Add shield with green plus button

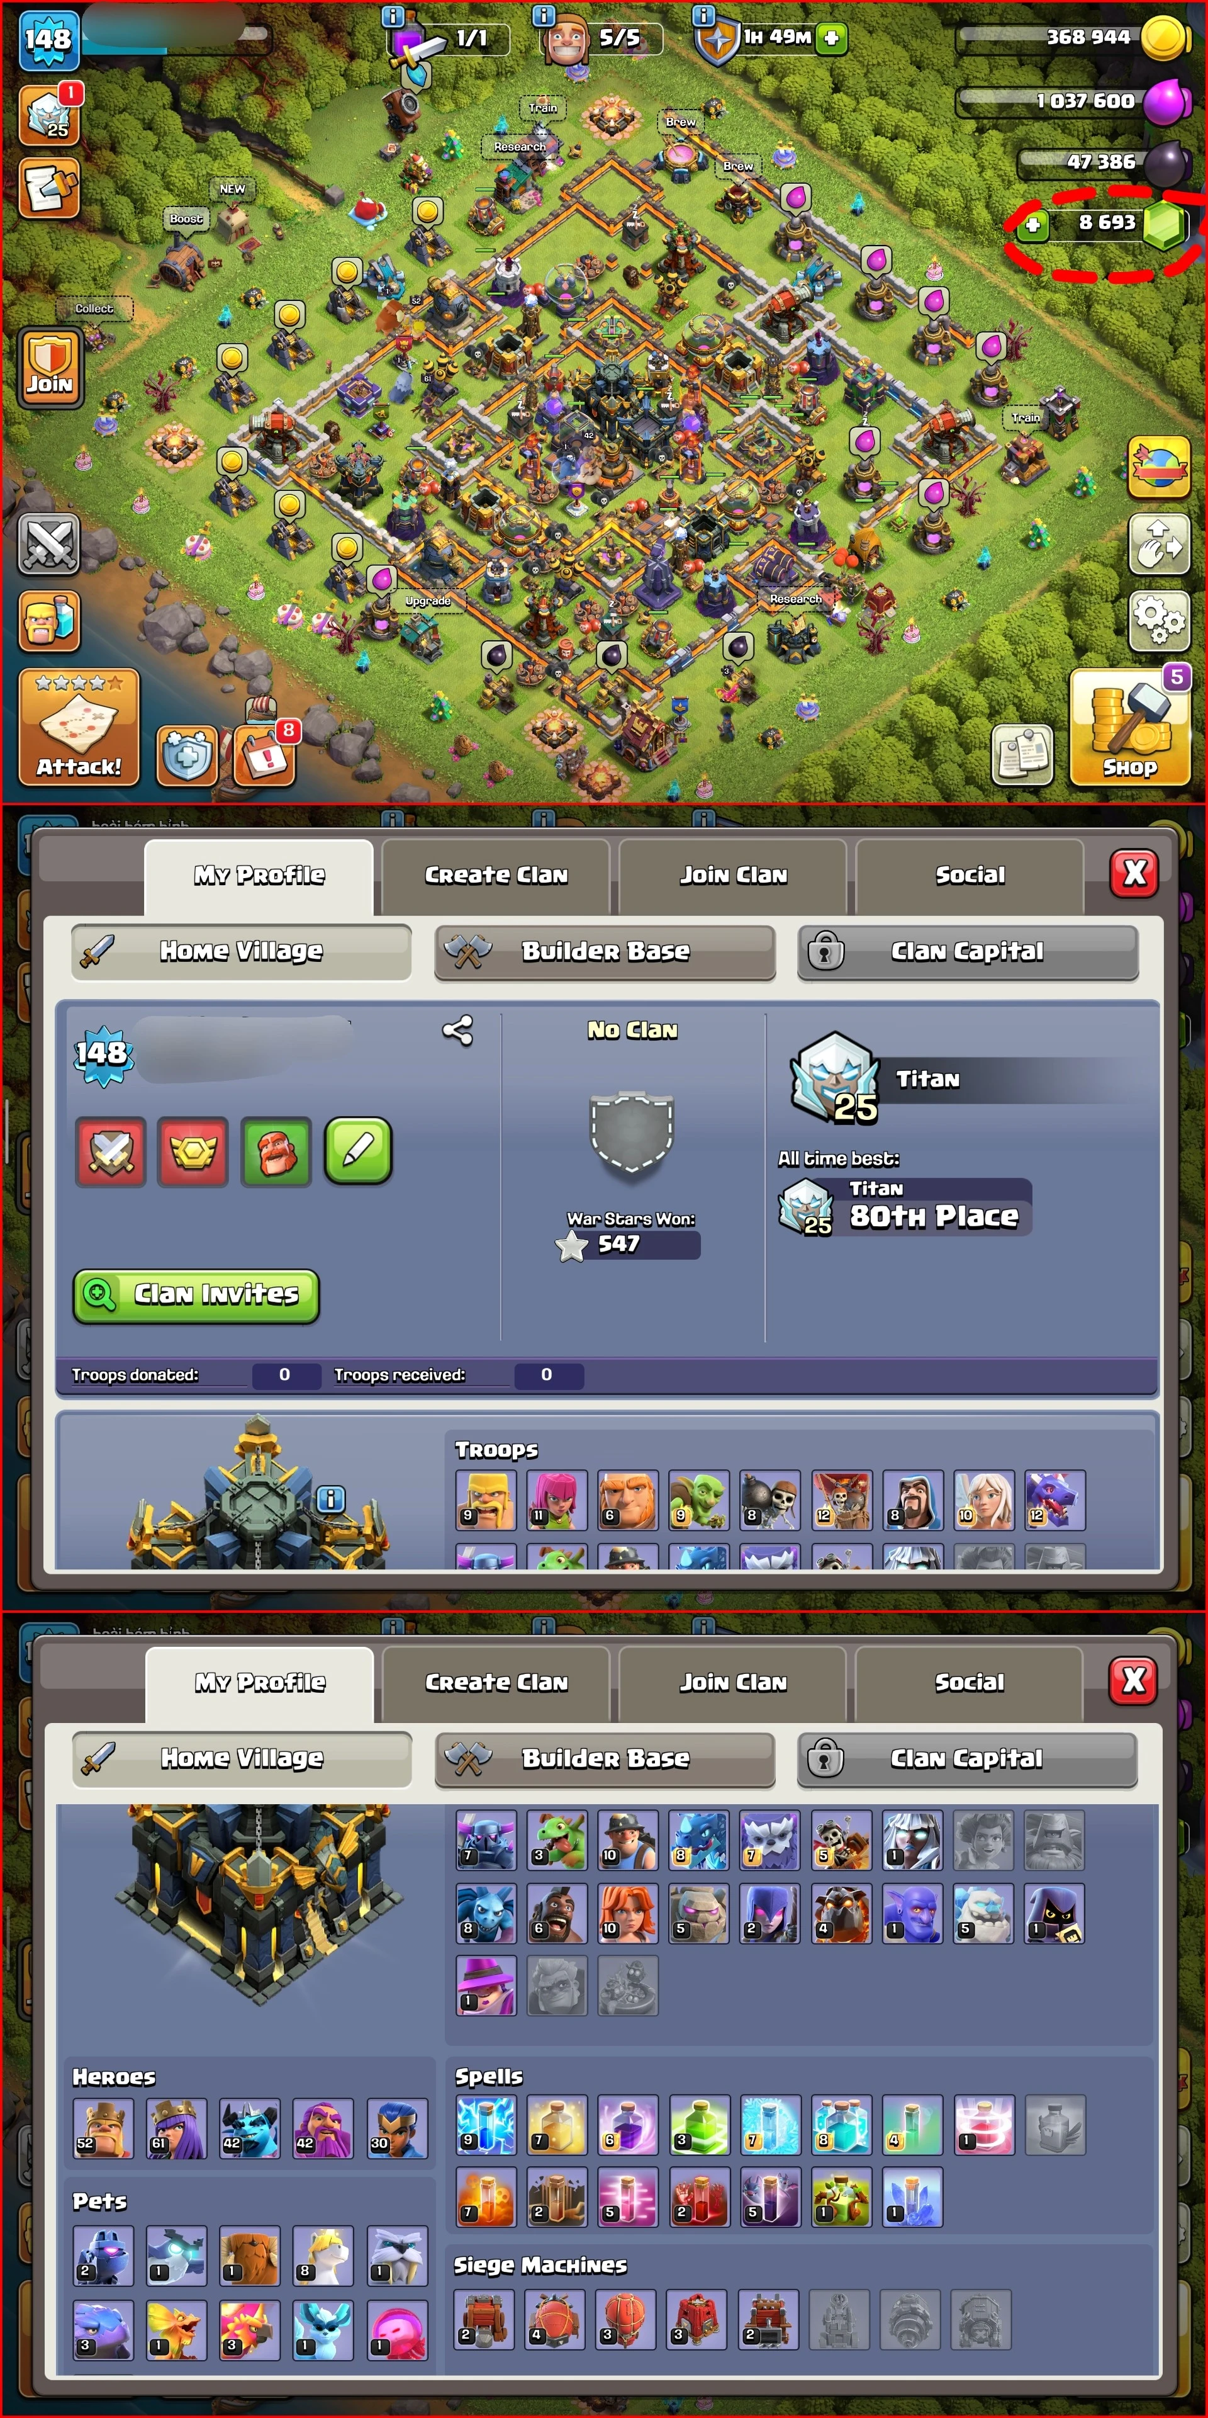831,38
